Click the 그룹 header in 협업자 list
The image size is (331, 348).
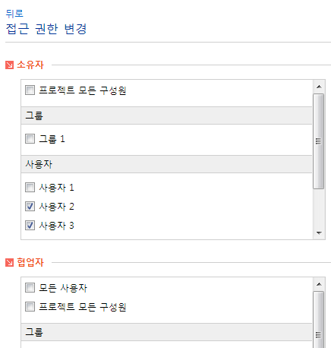coord(166,332)
